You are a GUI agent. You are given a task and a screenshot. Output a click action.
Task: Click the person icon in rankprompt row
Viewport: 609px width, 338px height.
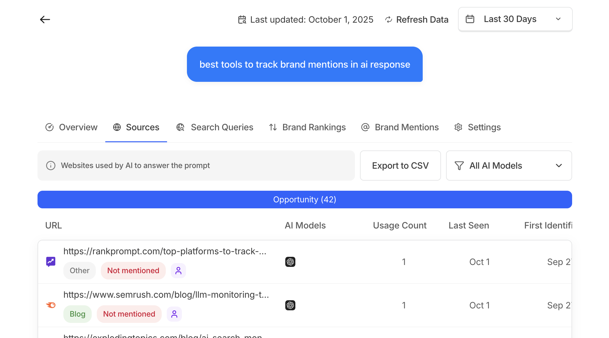[178, 271]
